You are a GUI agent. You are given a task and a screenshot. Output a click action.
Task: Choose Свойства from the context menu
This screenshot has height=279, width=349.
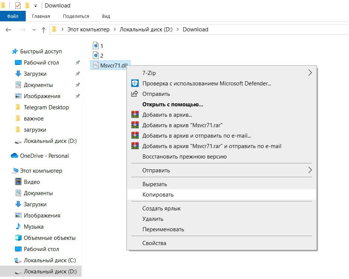[x=154, y=243]
